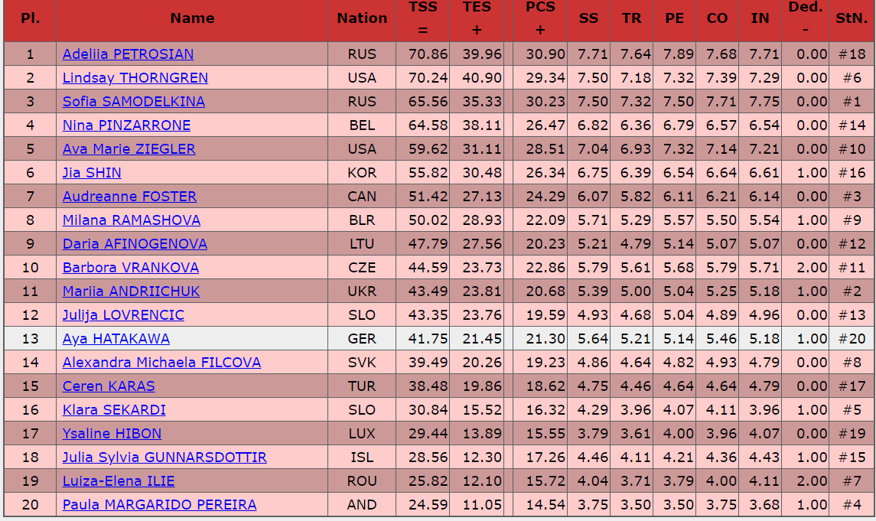Open Daria AFINOGENOVA's link
The height and width of the screenshot is (521, 876).
pos(135,244)
